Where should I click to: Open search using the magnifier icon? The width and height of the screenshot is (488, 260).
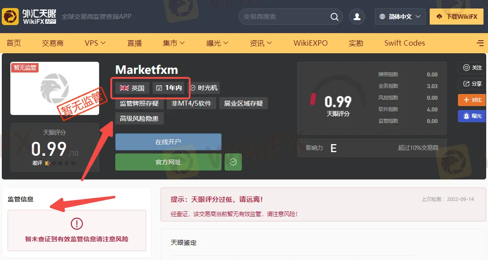(x=335, y=17)
